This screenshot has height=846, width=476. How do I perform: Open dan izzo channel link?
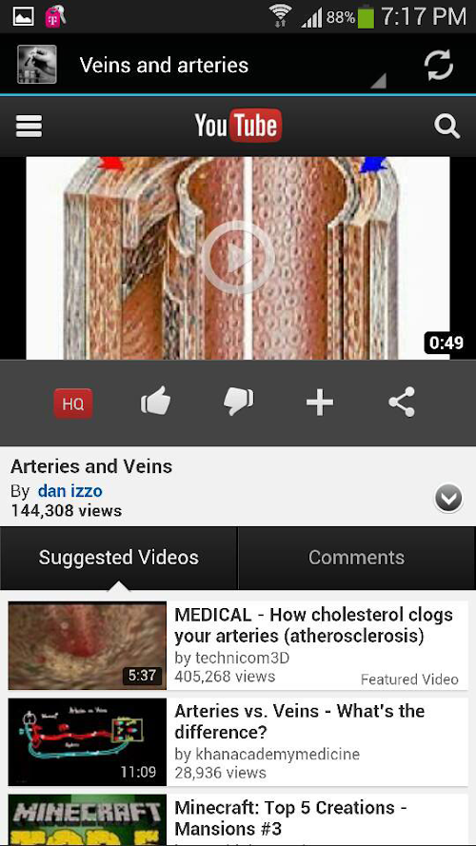(69, 491)
